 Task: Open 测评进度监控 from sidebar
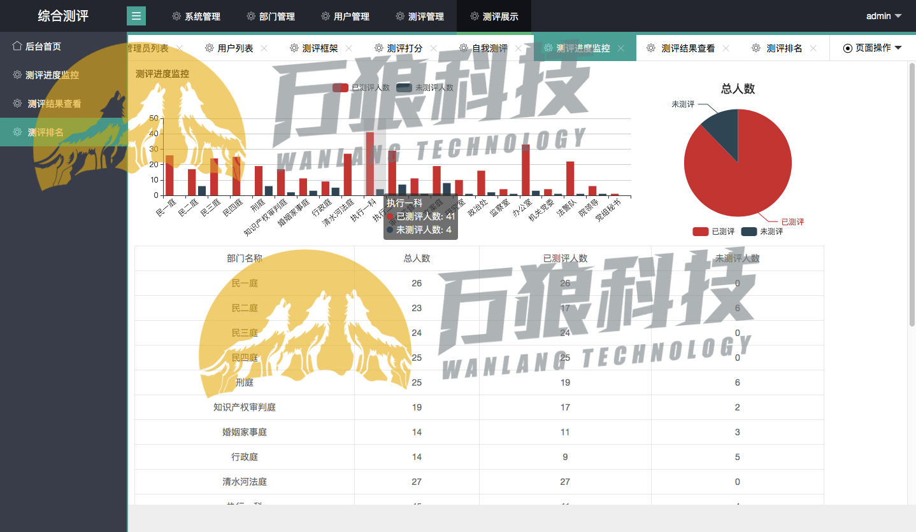pyautogui.click(x=64, y=74)
